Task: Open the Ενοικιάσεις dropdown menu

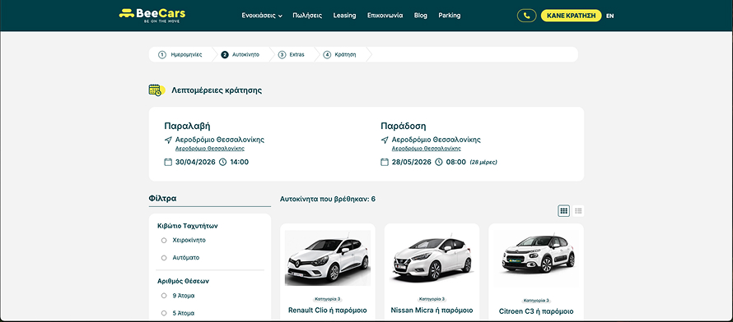Action: (x=262, y=16)
